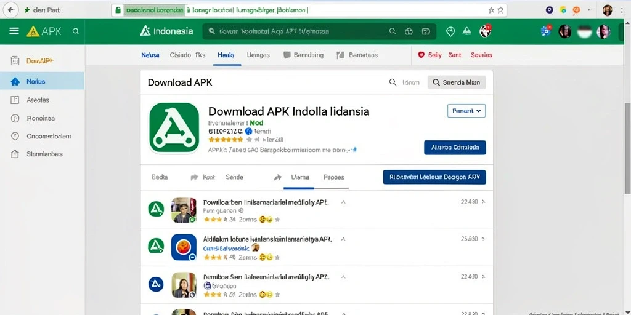The height and width of the screenshot is (315, 631).
Task: Click the yellow APK triangle logo
Action: [33, 31]
